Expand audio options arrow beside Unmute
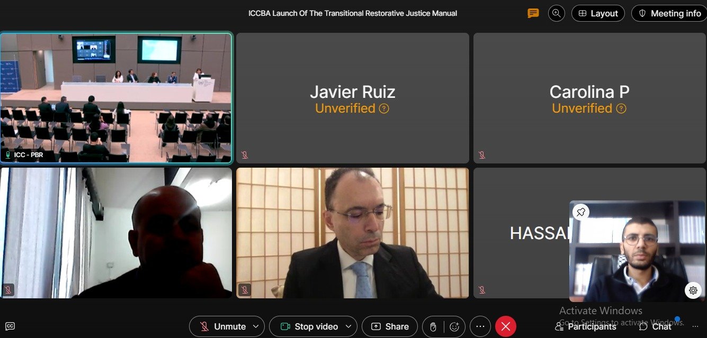The height and width of the screenshot is (338, 707). [x=256, y=327]
